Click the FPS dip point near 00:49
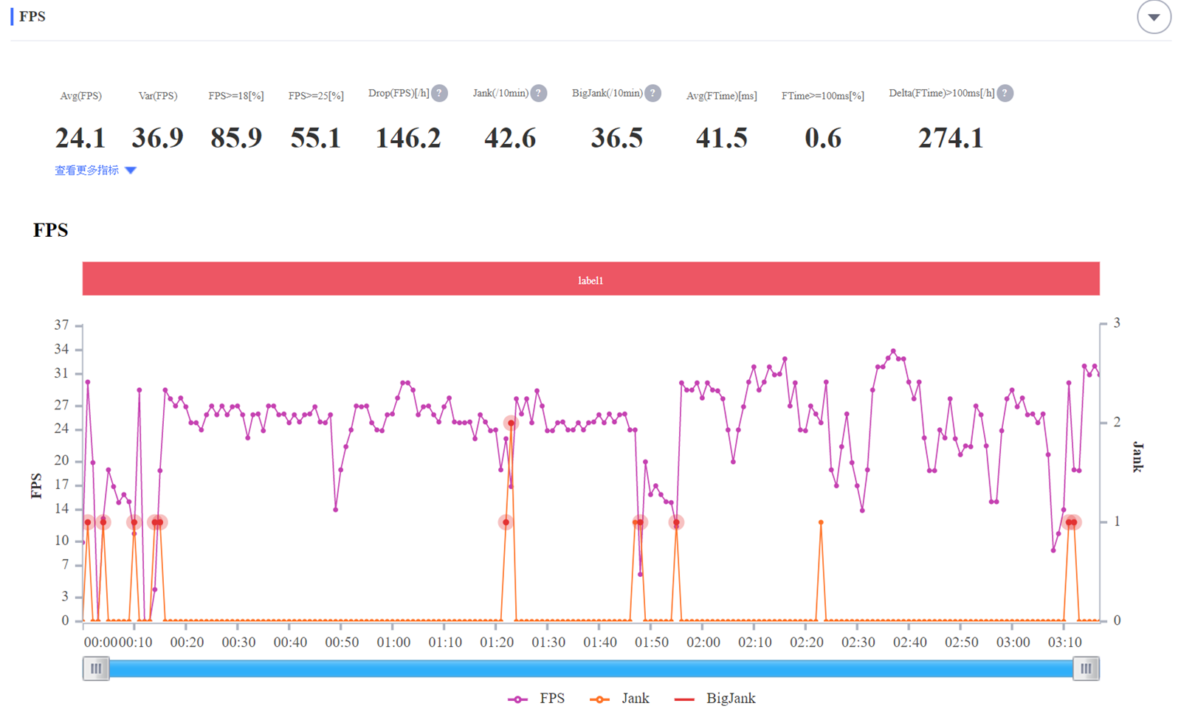 (336, 510)
